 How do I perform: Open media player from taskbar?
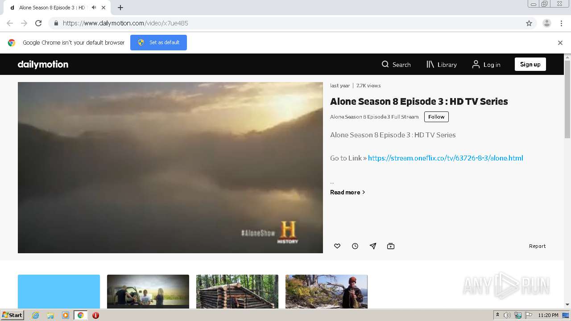tap(66, 315)
